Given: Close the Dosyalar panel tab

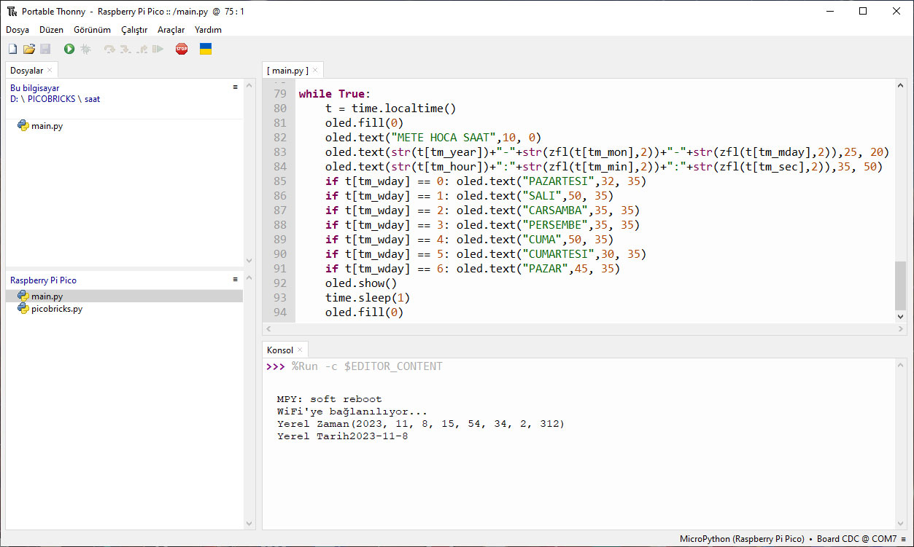Looking at the screenshot, I should click(x=50, y=71).
